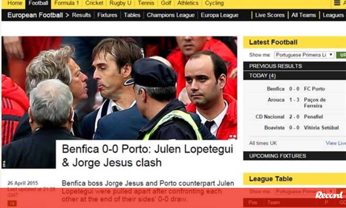Open the Portuguese Primeira Liga dropdown
This screenshot has height=208, width=346.
[304, 55]
